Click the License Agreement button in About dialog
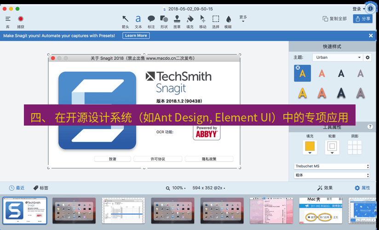379x230 pixels. point(158,159)
